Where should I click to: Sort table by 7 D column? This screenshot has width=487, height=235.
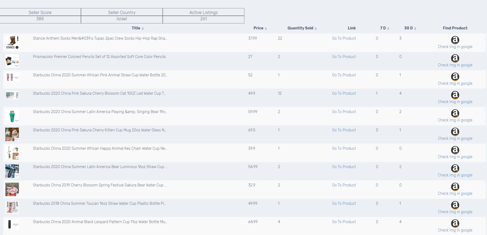tap(384, 28)
